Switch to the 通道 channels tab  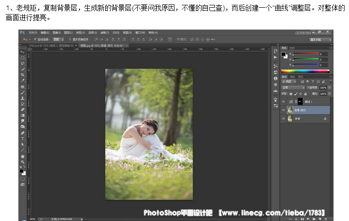[x=292, y=77]
